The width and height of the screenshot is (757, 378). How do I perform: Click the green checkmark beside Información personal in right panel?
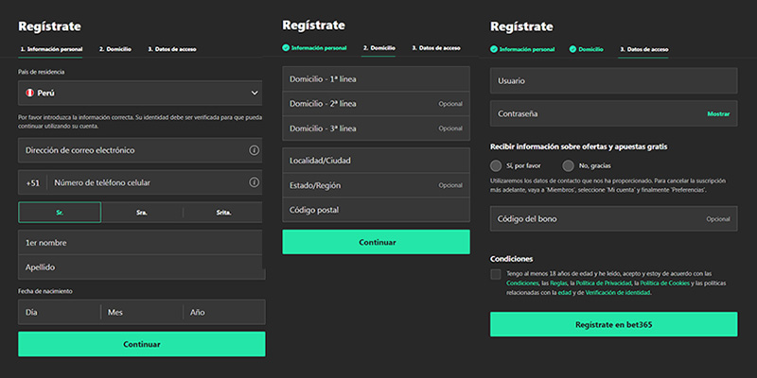[494, 49]
